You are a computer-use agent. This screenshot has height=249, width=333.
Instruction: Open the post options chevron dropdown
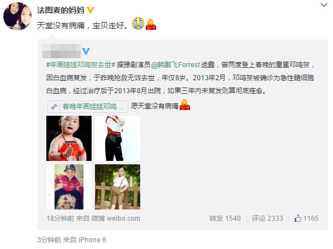323,5
